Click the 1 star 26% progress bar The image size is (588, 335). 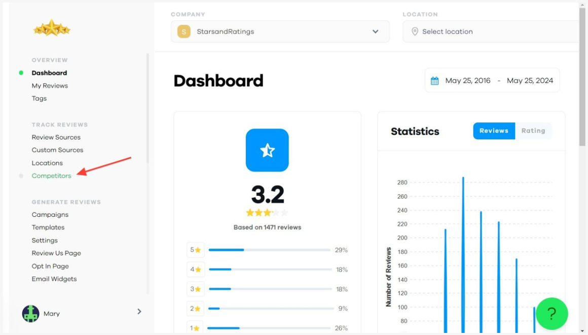269,328
